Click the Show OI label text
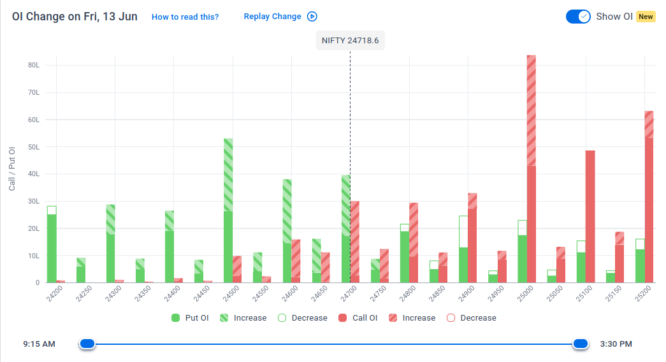The height and width of the screenshot is (362, 666). (x=614, y=17)
